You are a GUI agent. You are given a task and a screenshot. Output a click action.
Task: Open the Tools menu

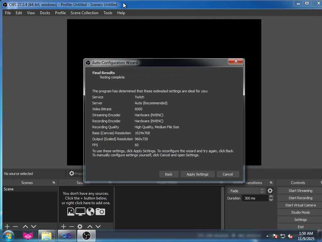[108, 13]
